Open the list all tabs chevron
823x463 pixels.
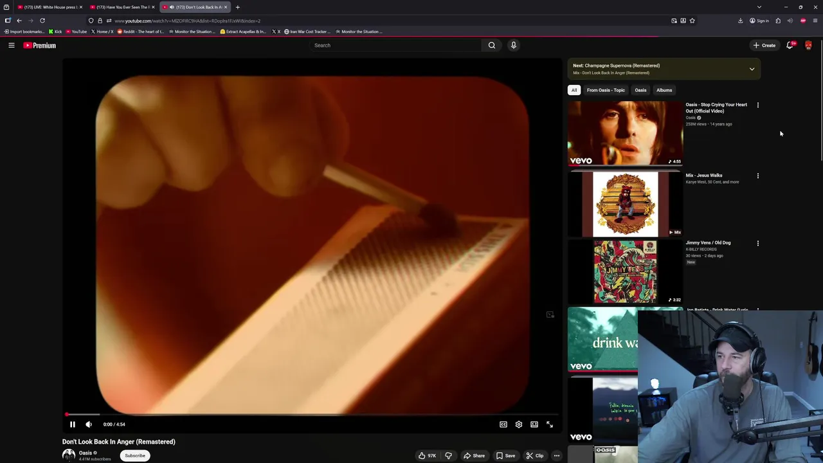759,7
